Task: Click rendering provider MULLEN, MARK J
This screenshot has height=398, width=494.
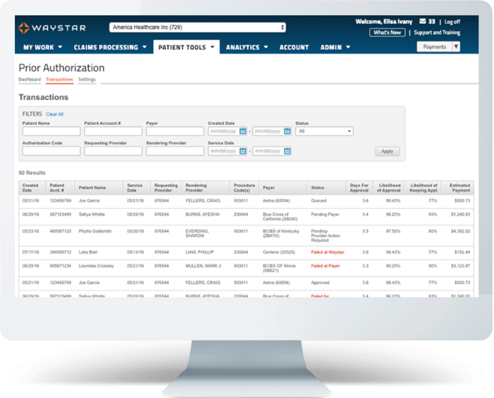Action: 203,266
